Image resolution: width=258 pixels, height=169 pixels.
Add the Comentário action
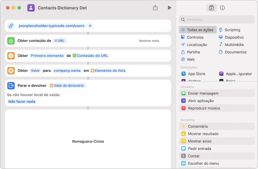[216, 126]
